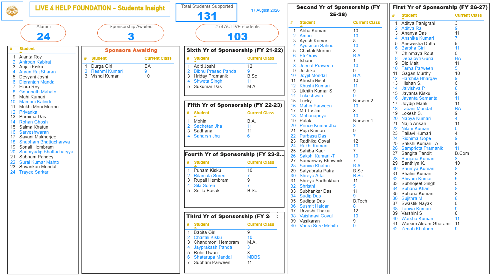This screenshot has height=275, width=491.
Task: Select Shatarupa Mandal row
Action: pyautogui.click(x=231, y=257)
